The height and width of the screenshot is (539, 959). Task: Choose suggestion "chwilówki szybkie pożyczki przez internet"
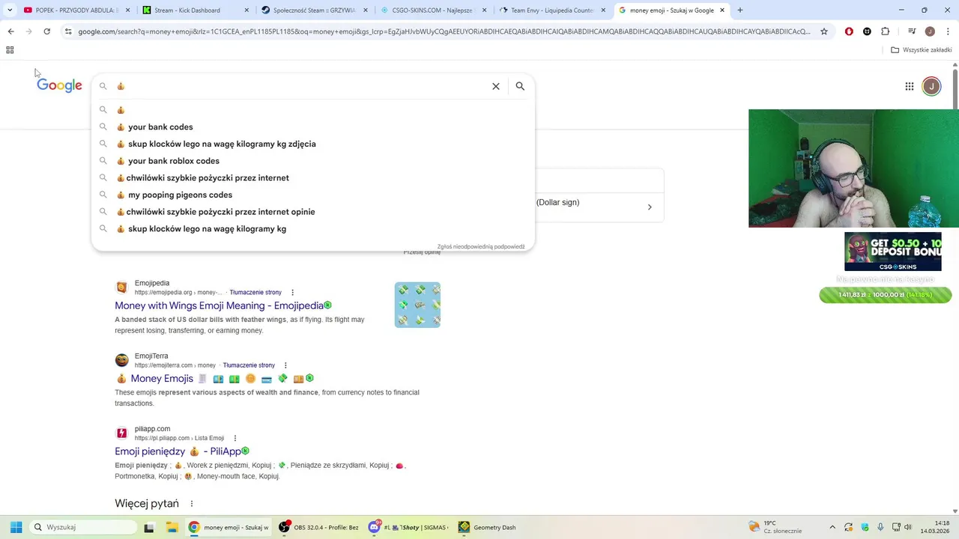[x=313, y=178]
